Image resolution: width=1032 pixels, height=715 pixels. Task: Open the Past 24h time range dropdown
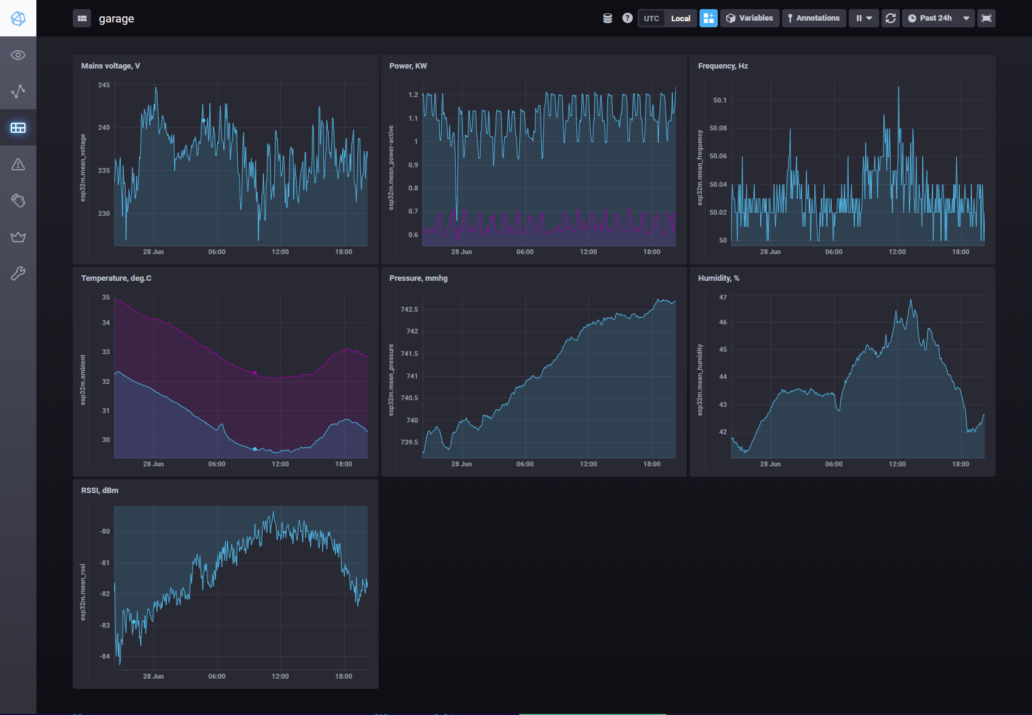pyautogui.click(x=939, y=18)
